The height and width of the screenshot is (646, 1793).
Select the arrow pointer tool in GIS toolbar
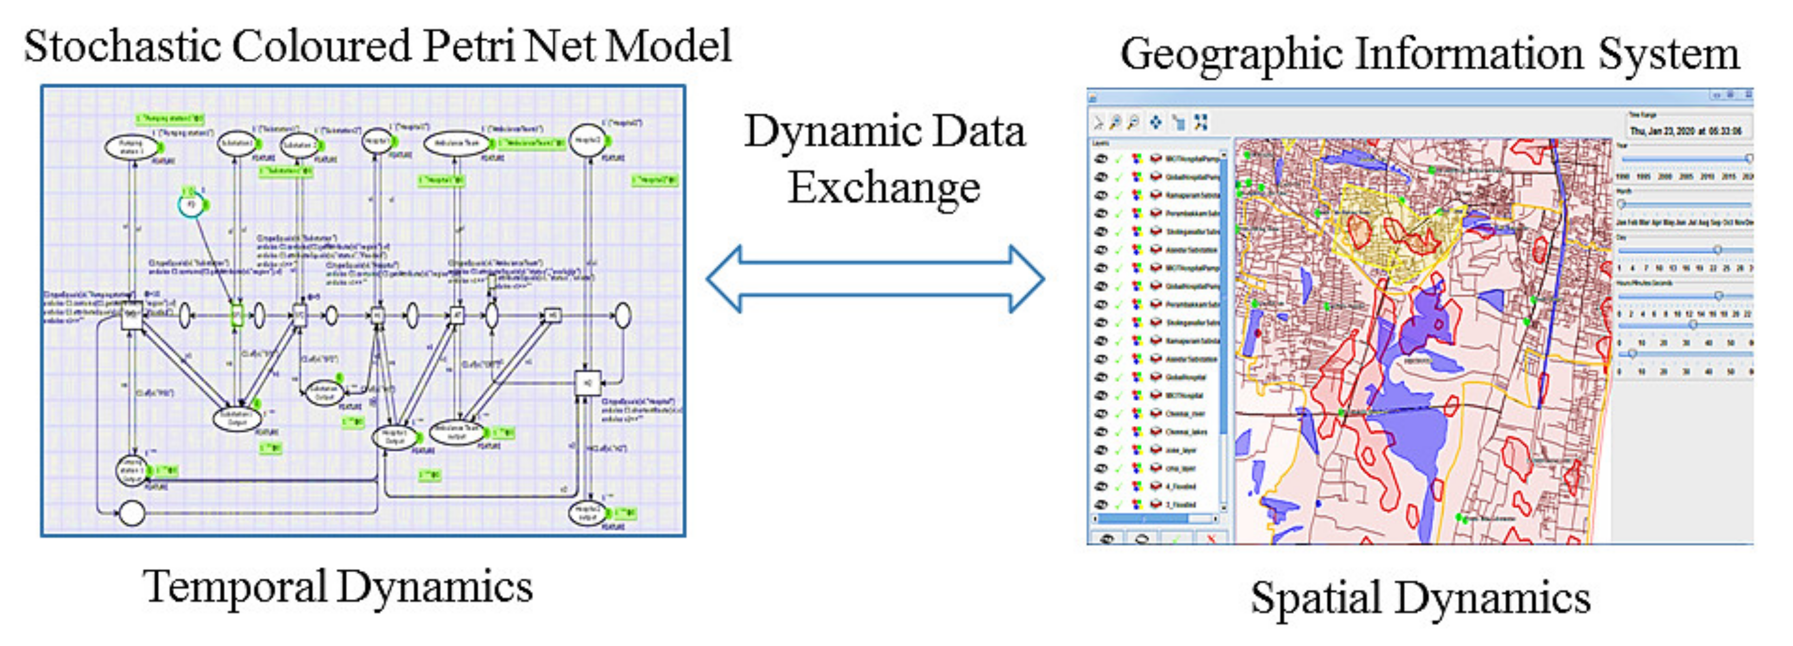click(x=1099, y=122)
